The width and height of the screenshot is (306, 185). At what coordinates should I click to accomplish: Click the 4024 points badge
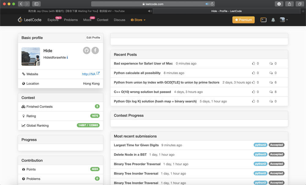(95, 169)
